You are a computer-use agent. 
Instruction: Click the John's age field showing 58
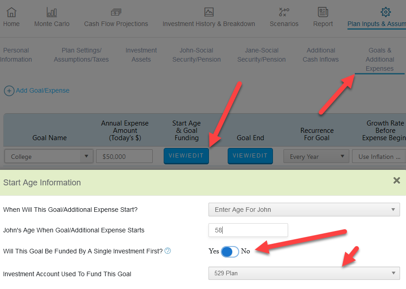[x=248, y=230]
